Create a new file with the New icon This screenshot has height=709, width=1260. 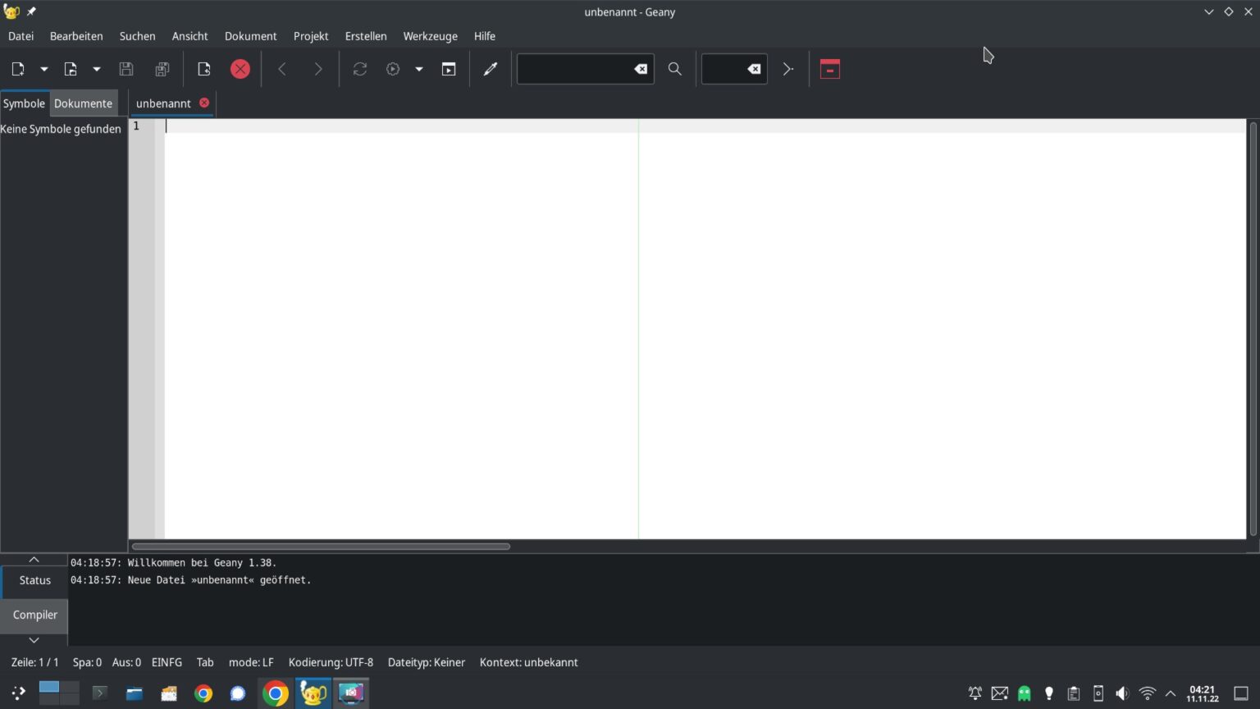coord(18,69)
